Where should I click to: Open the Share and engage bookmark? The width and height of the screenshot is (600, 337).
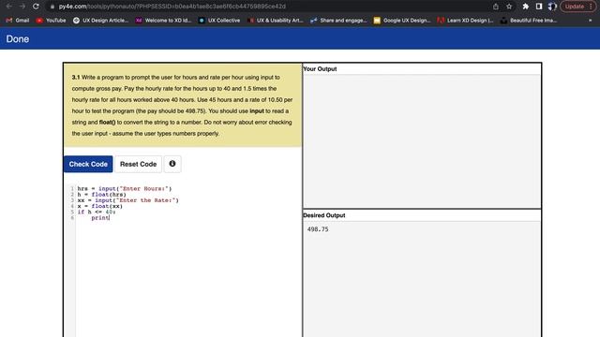coord(338,21)
